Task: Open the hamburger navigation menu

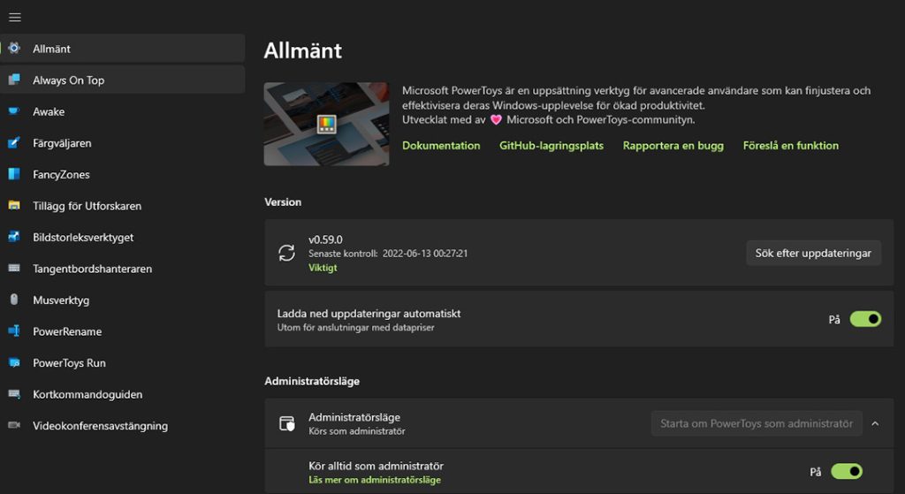Action: click(x=15, y=17)
